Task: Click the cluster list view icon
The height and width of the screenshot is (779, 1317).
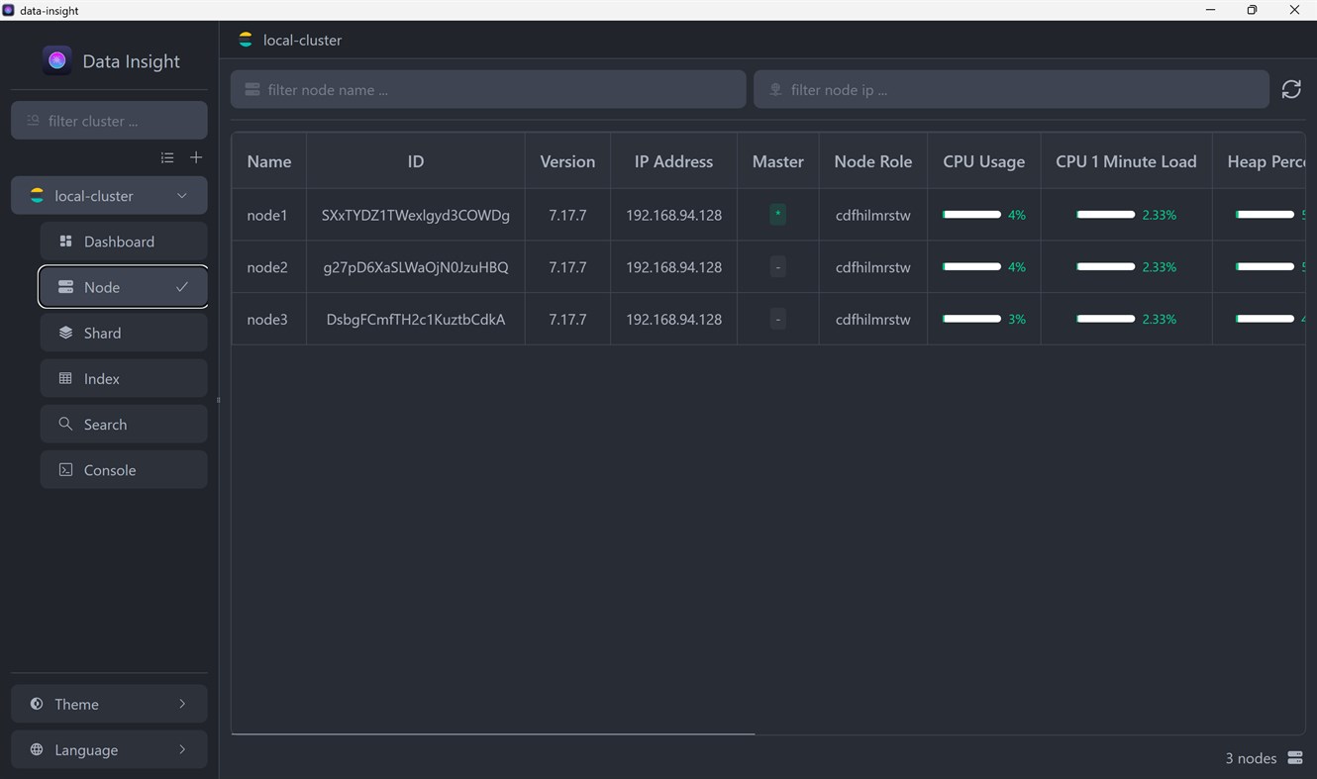Action: 167,157
